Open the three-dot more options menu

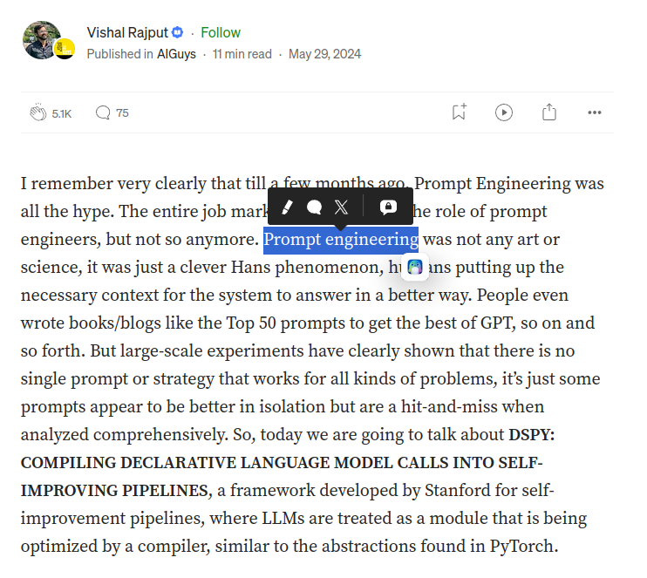coord(595,112)
